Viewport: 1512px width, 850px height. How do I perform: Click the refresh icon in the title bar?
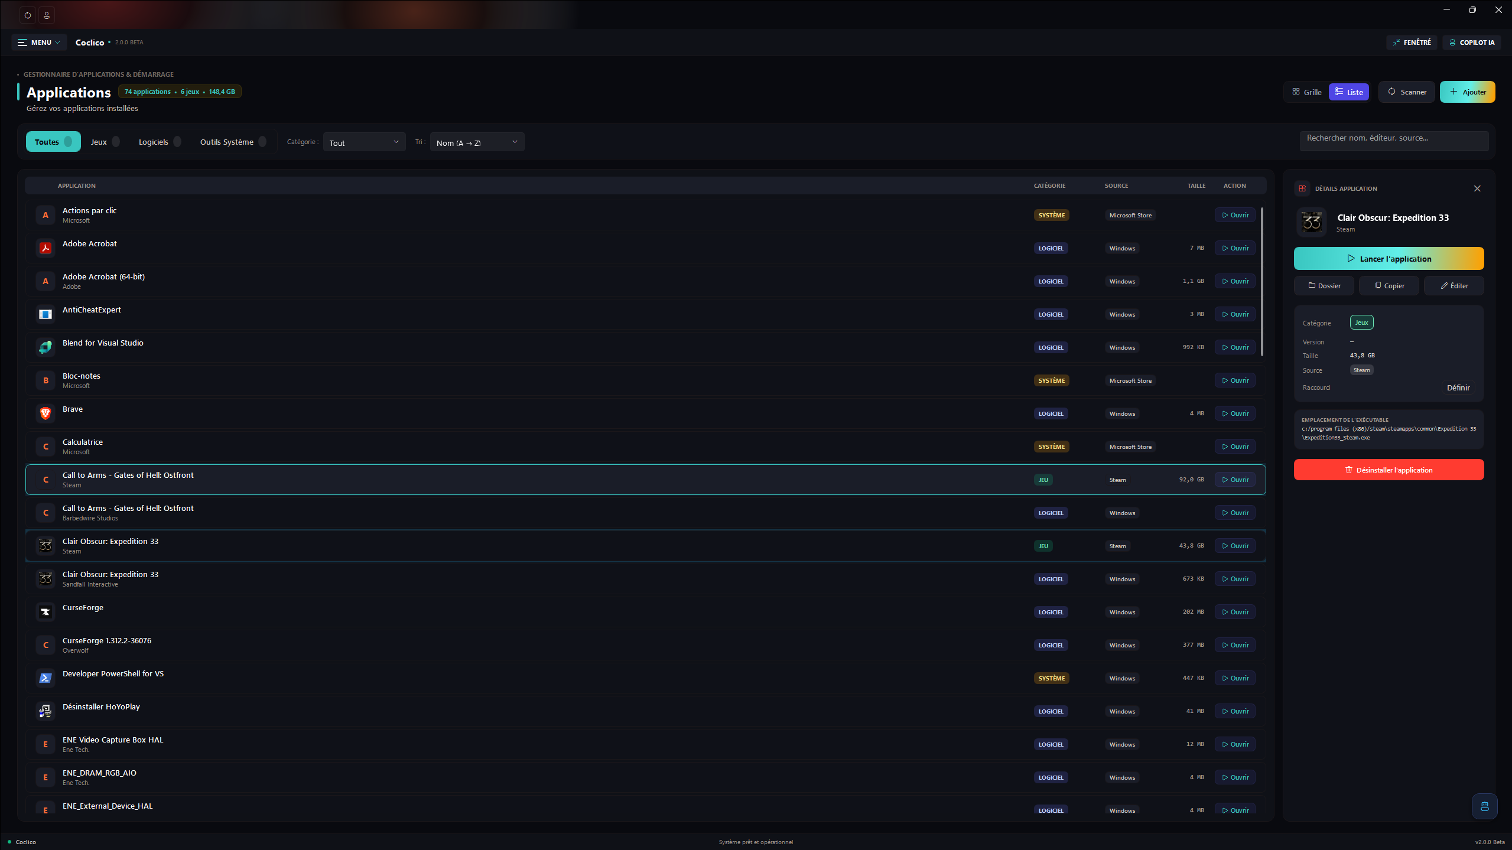pyautogui.click(x=28, y=15)
